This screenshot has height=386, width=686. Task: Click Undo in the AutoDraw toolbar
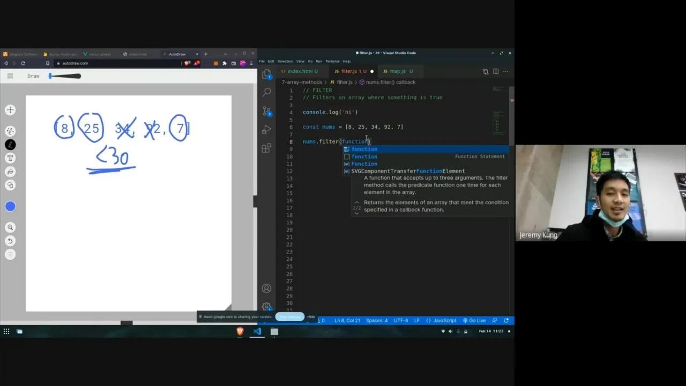(x=10, y=241)
